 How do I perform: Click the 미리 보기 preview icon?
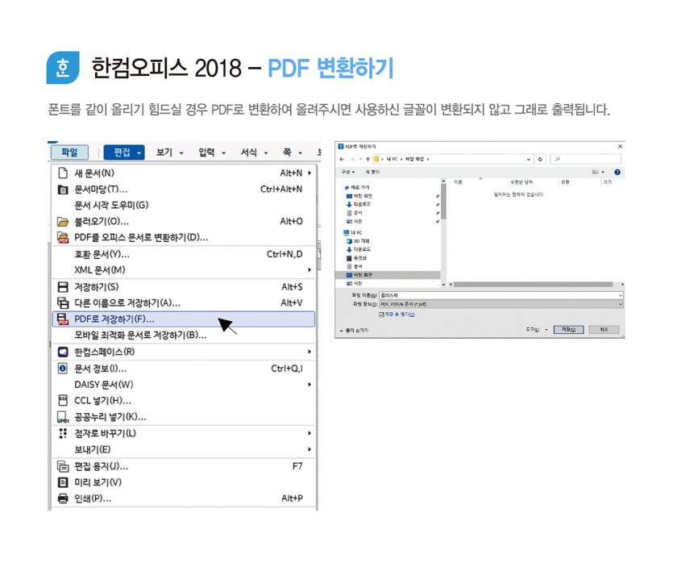(63, 482)
